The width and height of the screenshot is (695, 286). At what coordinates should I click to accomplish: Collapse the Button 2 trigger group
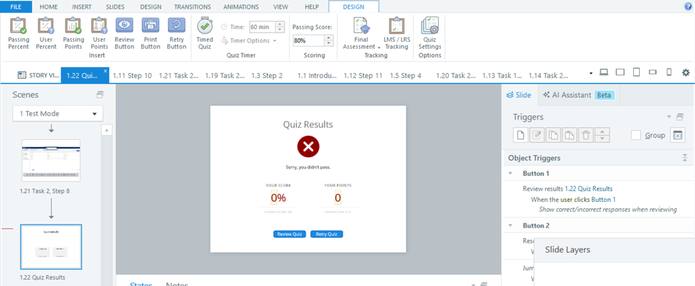pyautogui.click(x=510, y=225)
